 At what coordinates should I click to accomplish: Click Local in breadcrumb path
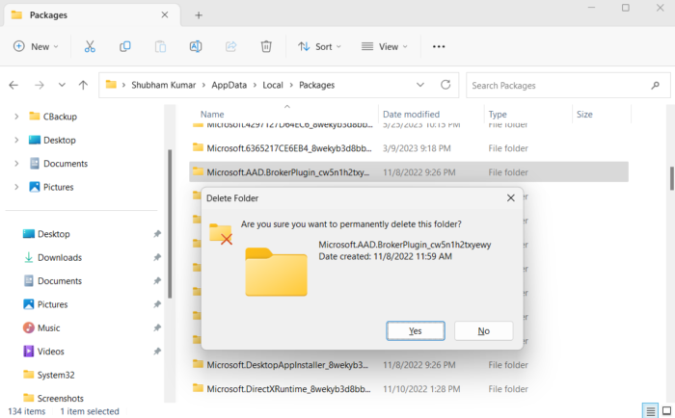(x=273, y=85)
